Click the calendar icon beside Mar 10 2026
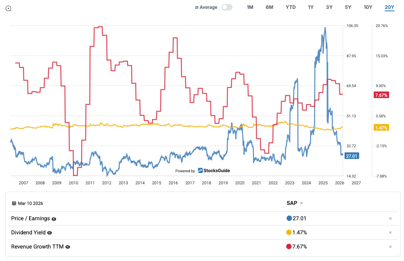 [x=14, y=203]
